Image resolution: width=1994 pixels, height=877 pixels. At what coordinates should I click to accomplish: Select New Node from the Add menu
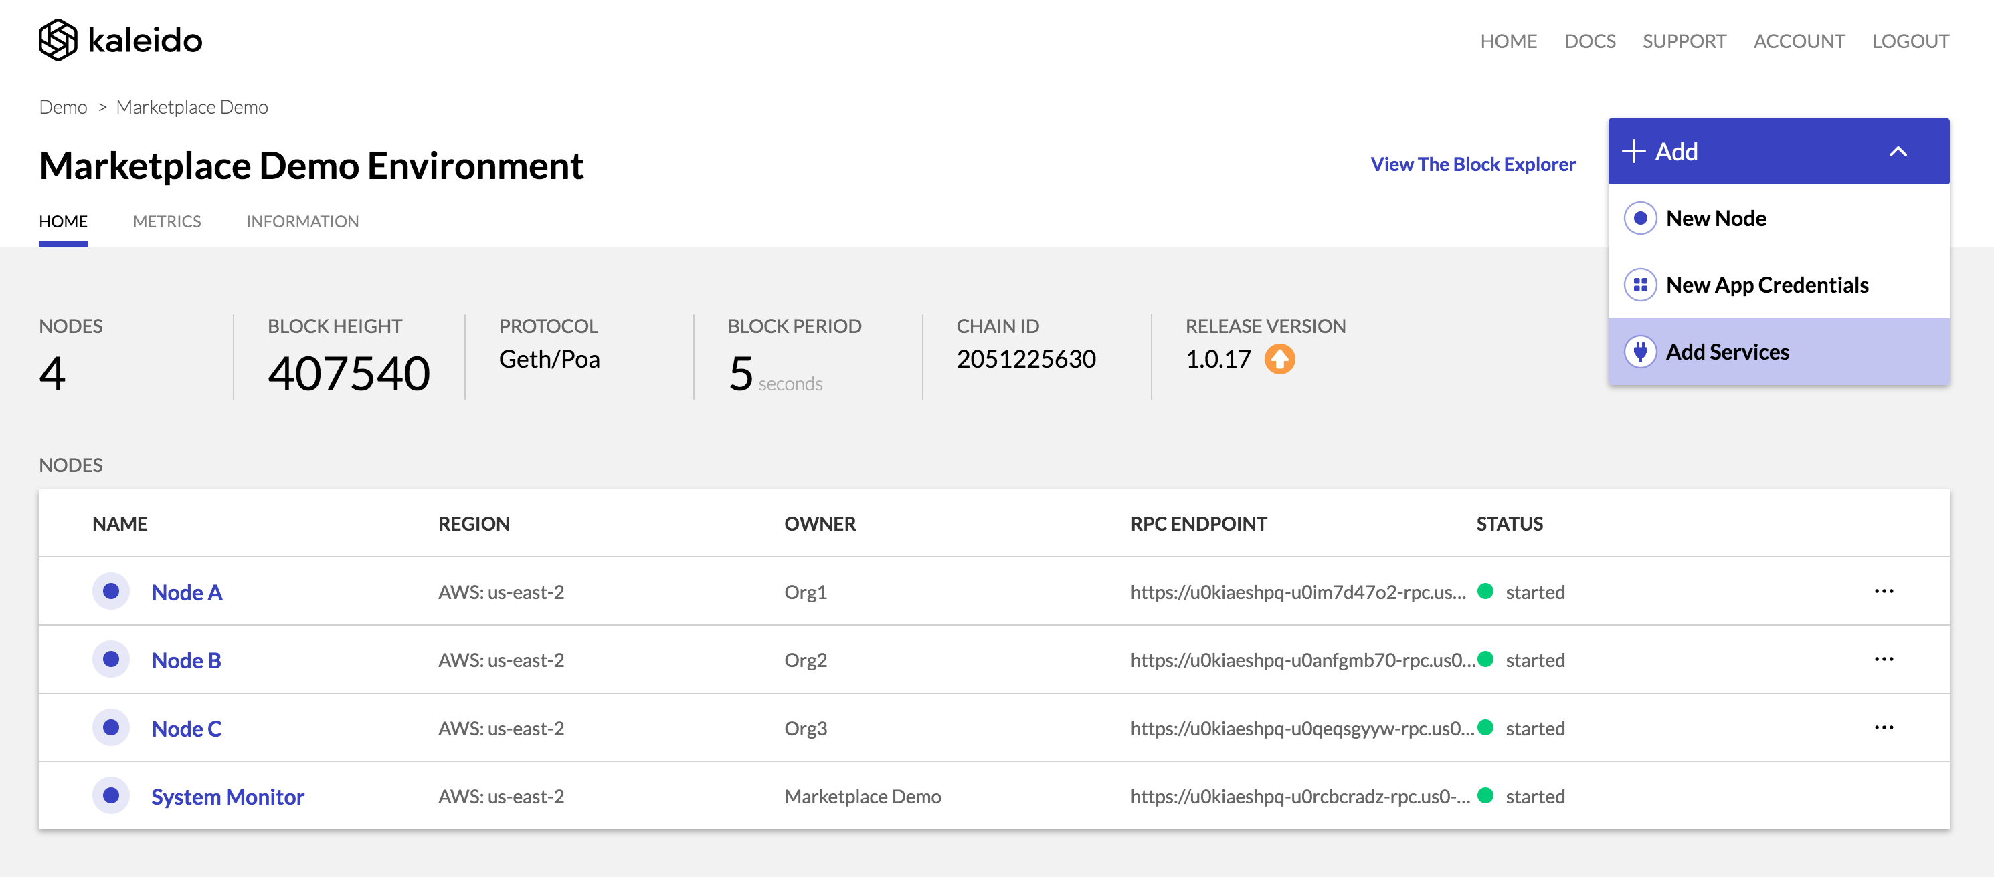click(1778, 218)
